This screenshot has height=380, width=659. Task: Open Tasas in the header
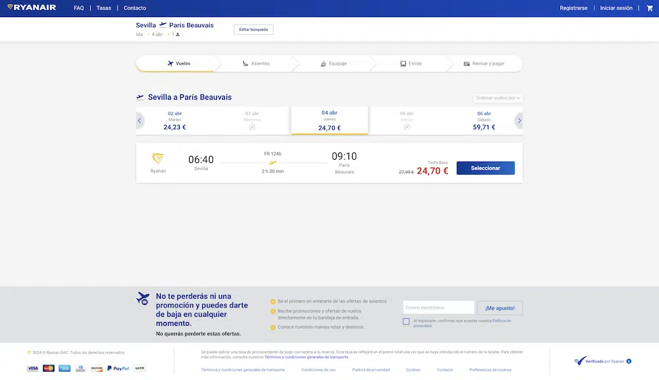point(104,8)
